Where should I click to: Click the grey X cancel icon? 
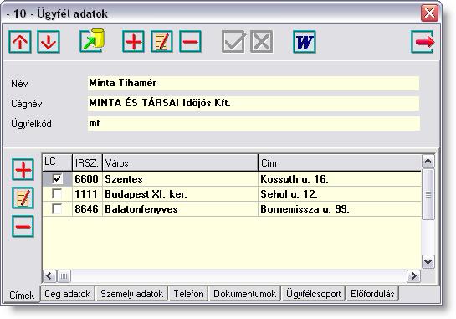[x=261, y=42]
